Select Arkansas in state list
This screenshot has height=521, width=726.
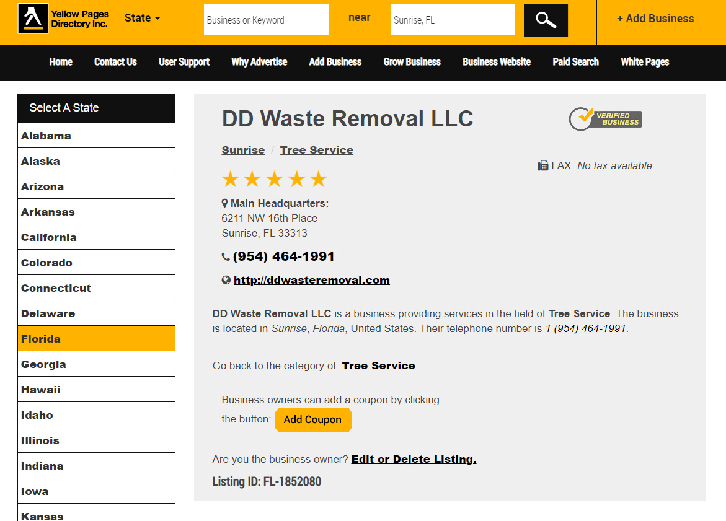pos(96,212)
